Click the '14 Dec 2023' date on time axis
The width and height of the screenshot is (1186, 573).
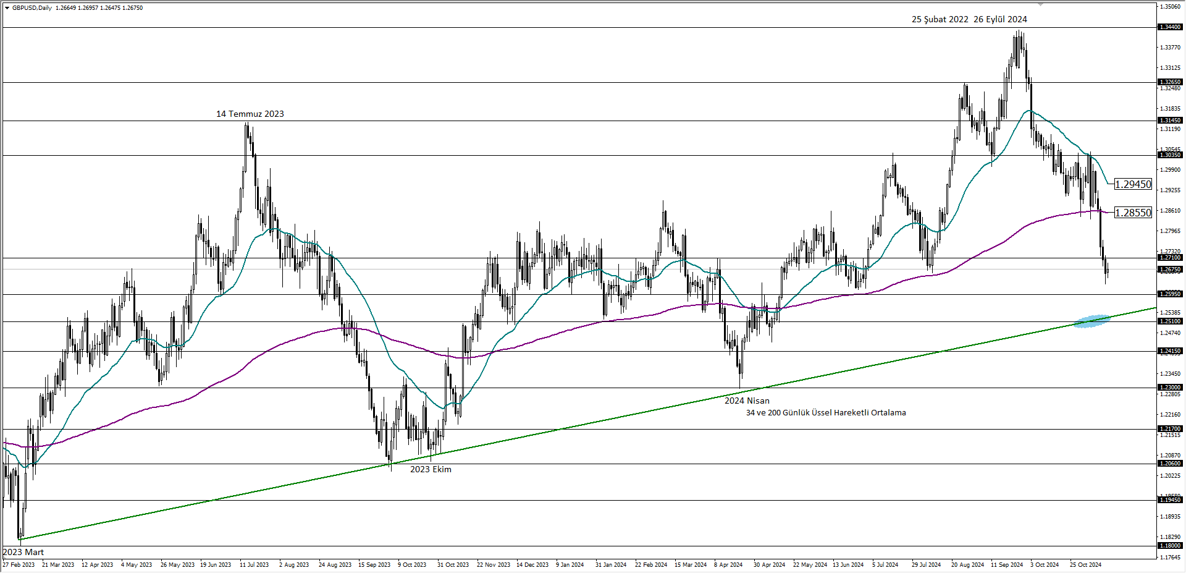pyautogui.click(x=532, y=565)
